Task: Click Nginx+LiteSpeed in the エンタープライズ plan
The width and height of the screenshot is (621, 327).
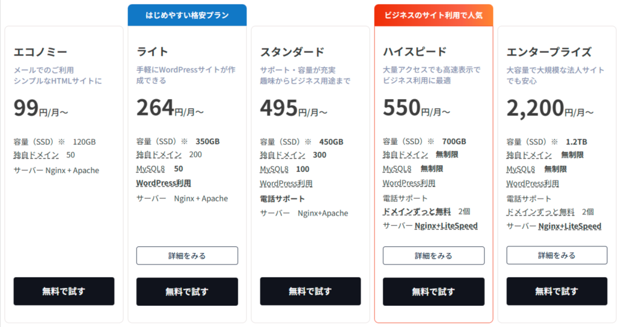Action: click(x=569, y=226)
